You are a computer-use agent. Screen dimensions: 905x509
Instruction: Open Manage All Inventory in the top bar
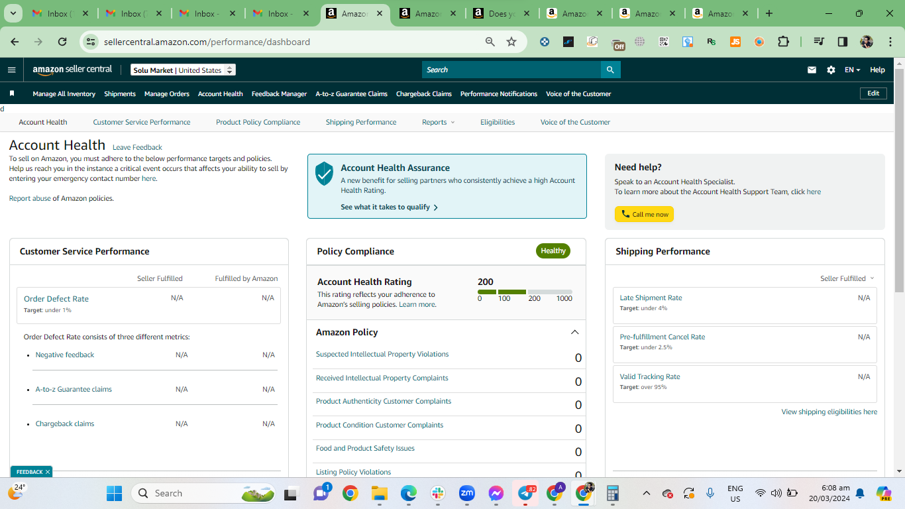[64, 93]
